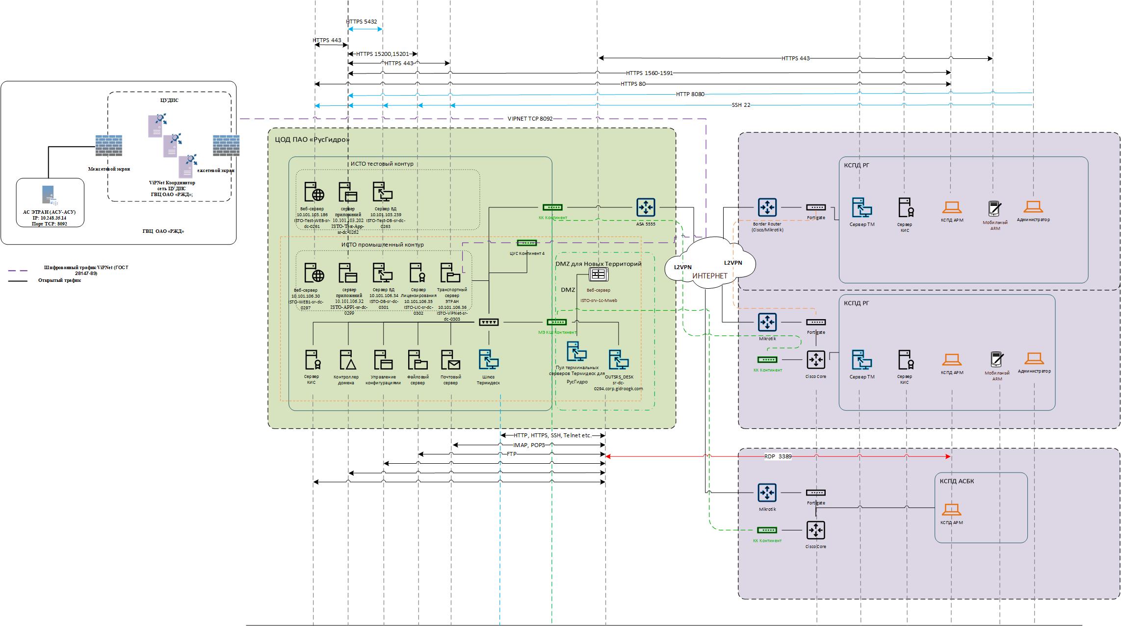Screen dimensions: 1121x626
Task: Select the Почтовый сервер mail icon
Action: click(450, 360)
